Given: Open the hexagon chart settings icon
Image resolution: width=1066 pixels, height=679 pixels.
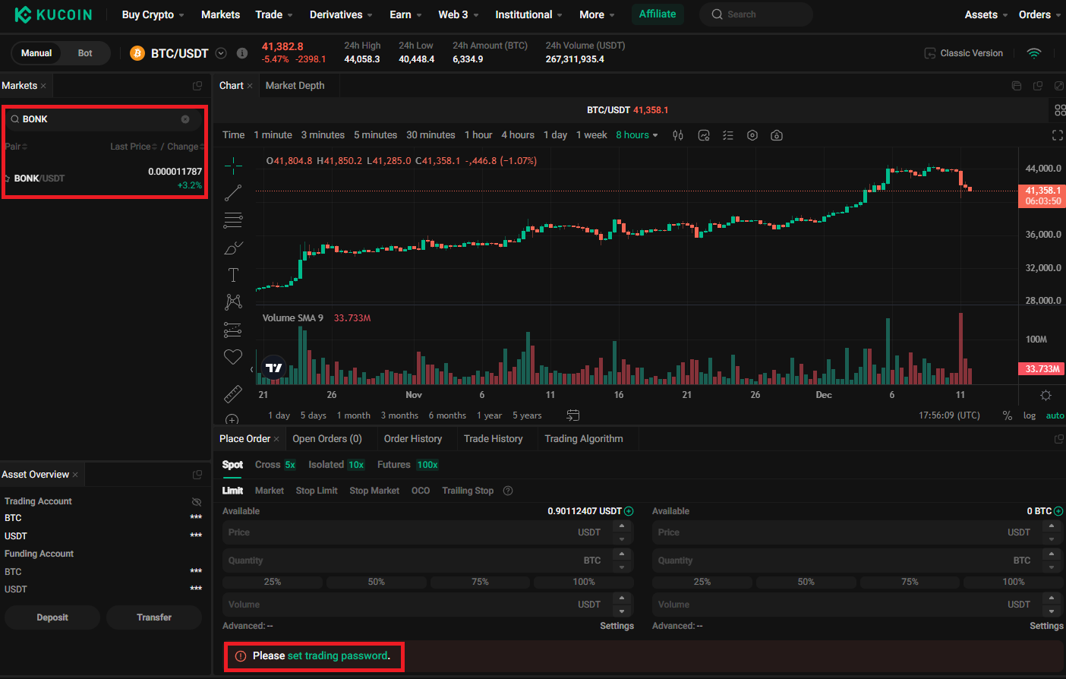Looking at the screenshot, I should (x=752, y=135).
